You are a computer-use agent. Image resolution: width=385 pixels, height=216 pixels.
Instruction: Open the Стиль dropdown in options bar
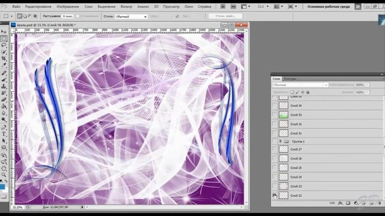[131, 16]
